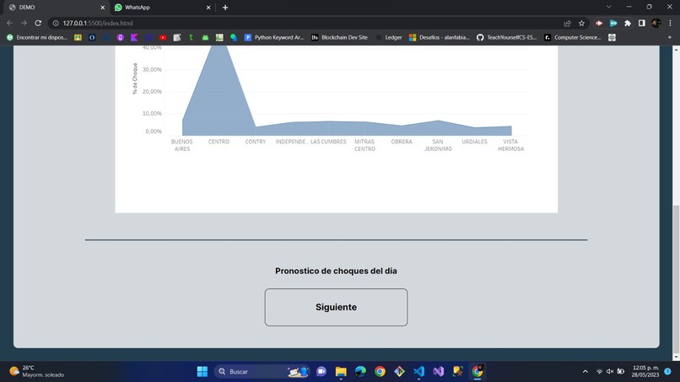Open the tab search chevron
The height and width of the screenshot is (382, 680).
pyautogui.click(x=609, y=7)
